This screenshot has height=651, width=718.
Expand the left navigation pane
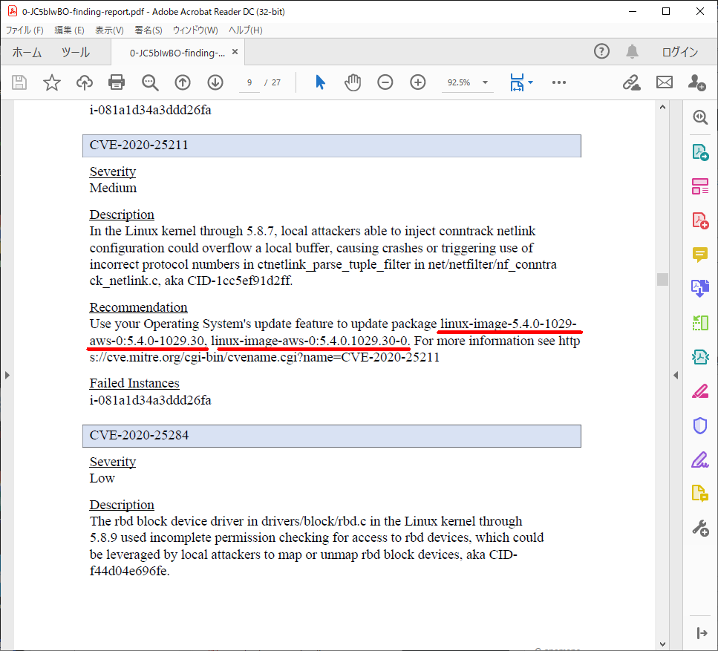coord(7,376)
